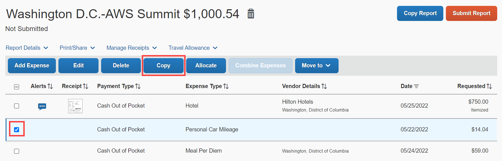The height and width of the screenshot is (161, 502).
Task: Expand the Travel Allowance menu
Action: (193, 48)
